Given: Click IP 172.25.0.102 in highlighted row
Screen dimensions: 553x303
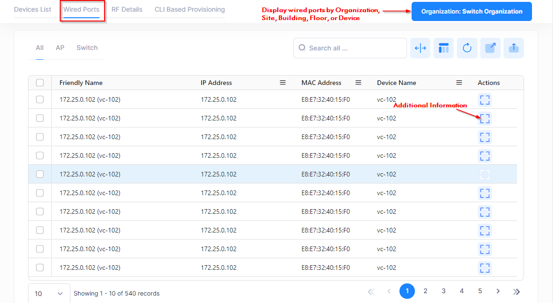Looking at the screenshot, I should (x=219, y=174).
